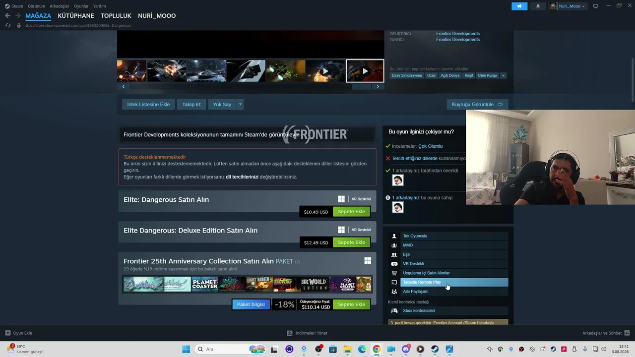Click the store URL address field
Image resolution: width=635 pixels, height=357 pixels.
tap(77, 25)
